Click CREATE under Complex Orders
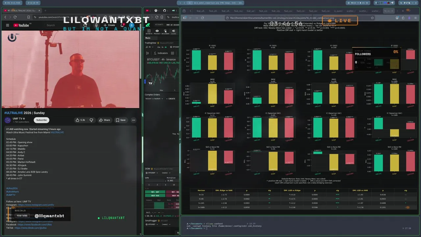The height and width of the screenshot is (237, 421). click(x=171, y=98)
